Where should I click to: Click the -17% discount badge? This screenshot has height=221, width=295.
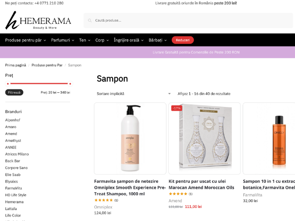pos(176,108)
